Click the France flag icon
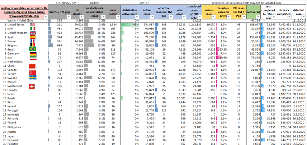 click(x=33, y=41)
